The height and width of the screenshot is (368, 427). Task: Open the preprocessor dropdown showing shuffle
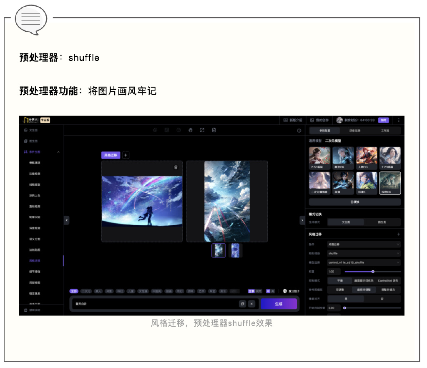click(364, 253)
